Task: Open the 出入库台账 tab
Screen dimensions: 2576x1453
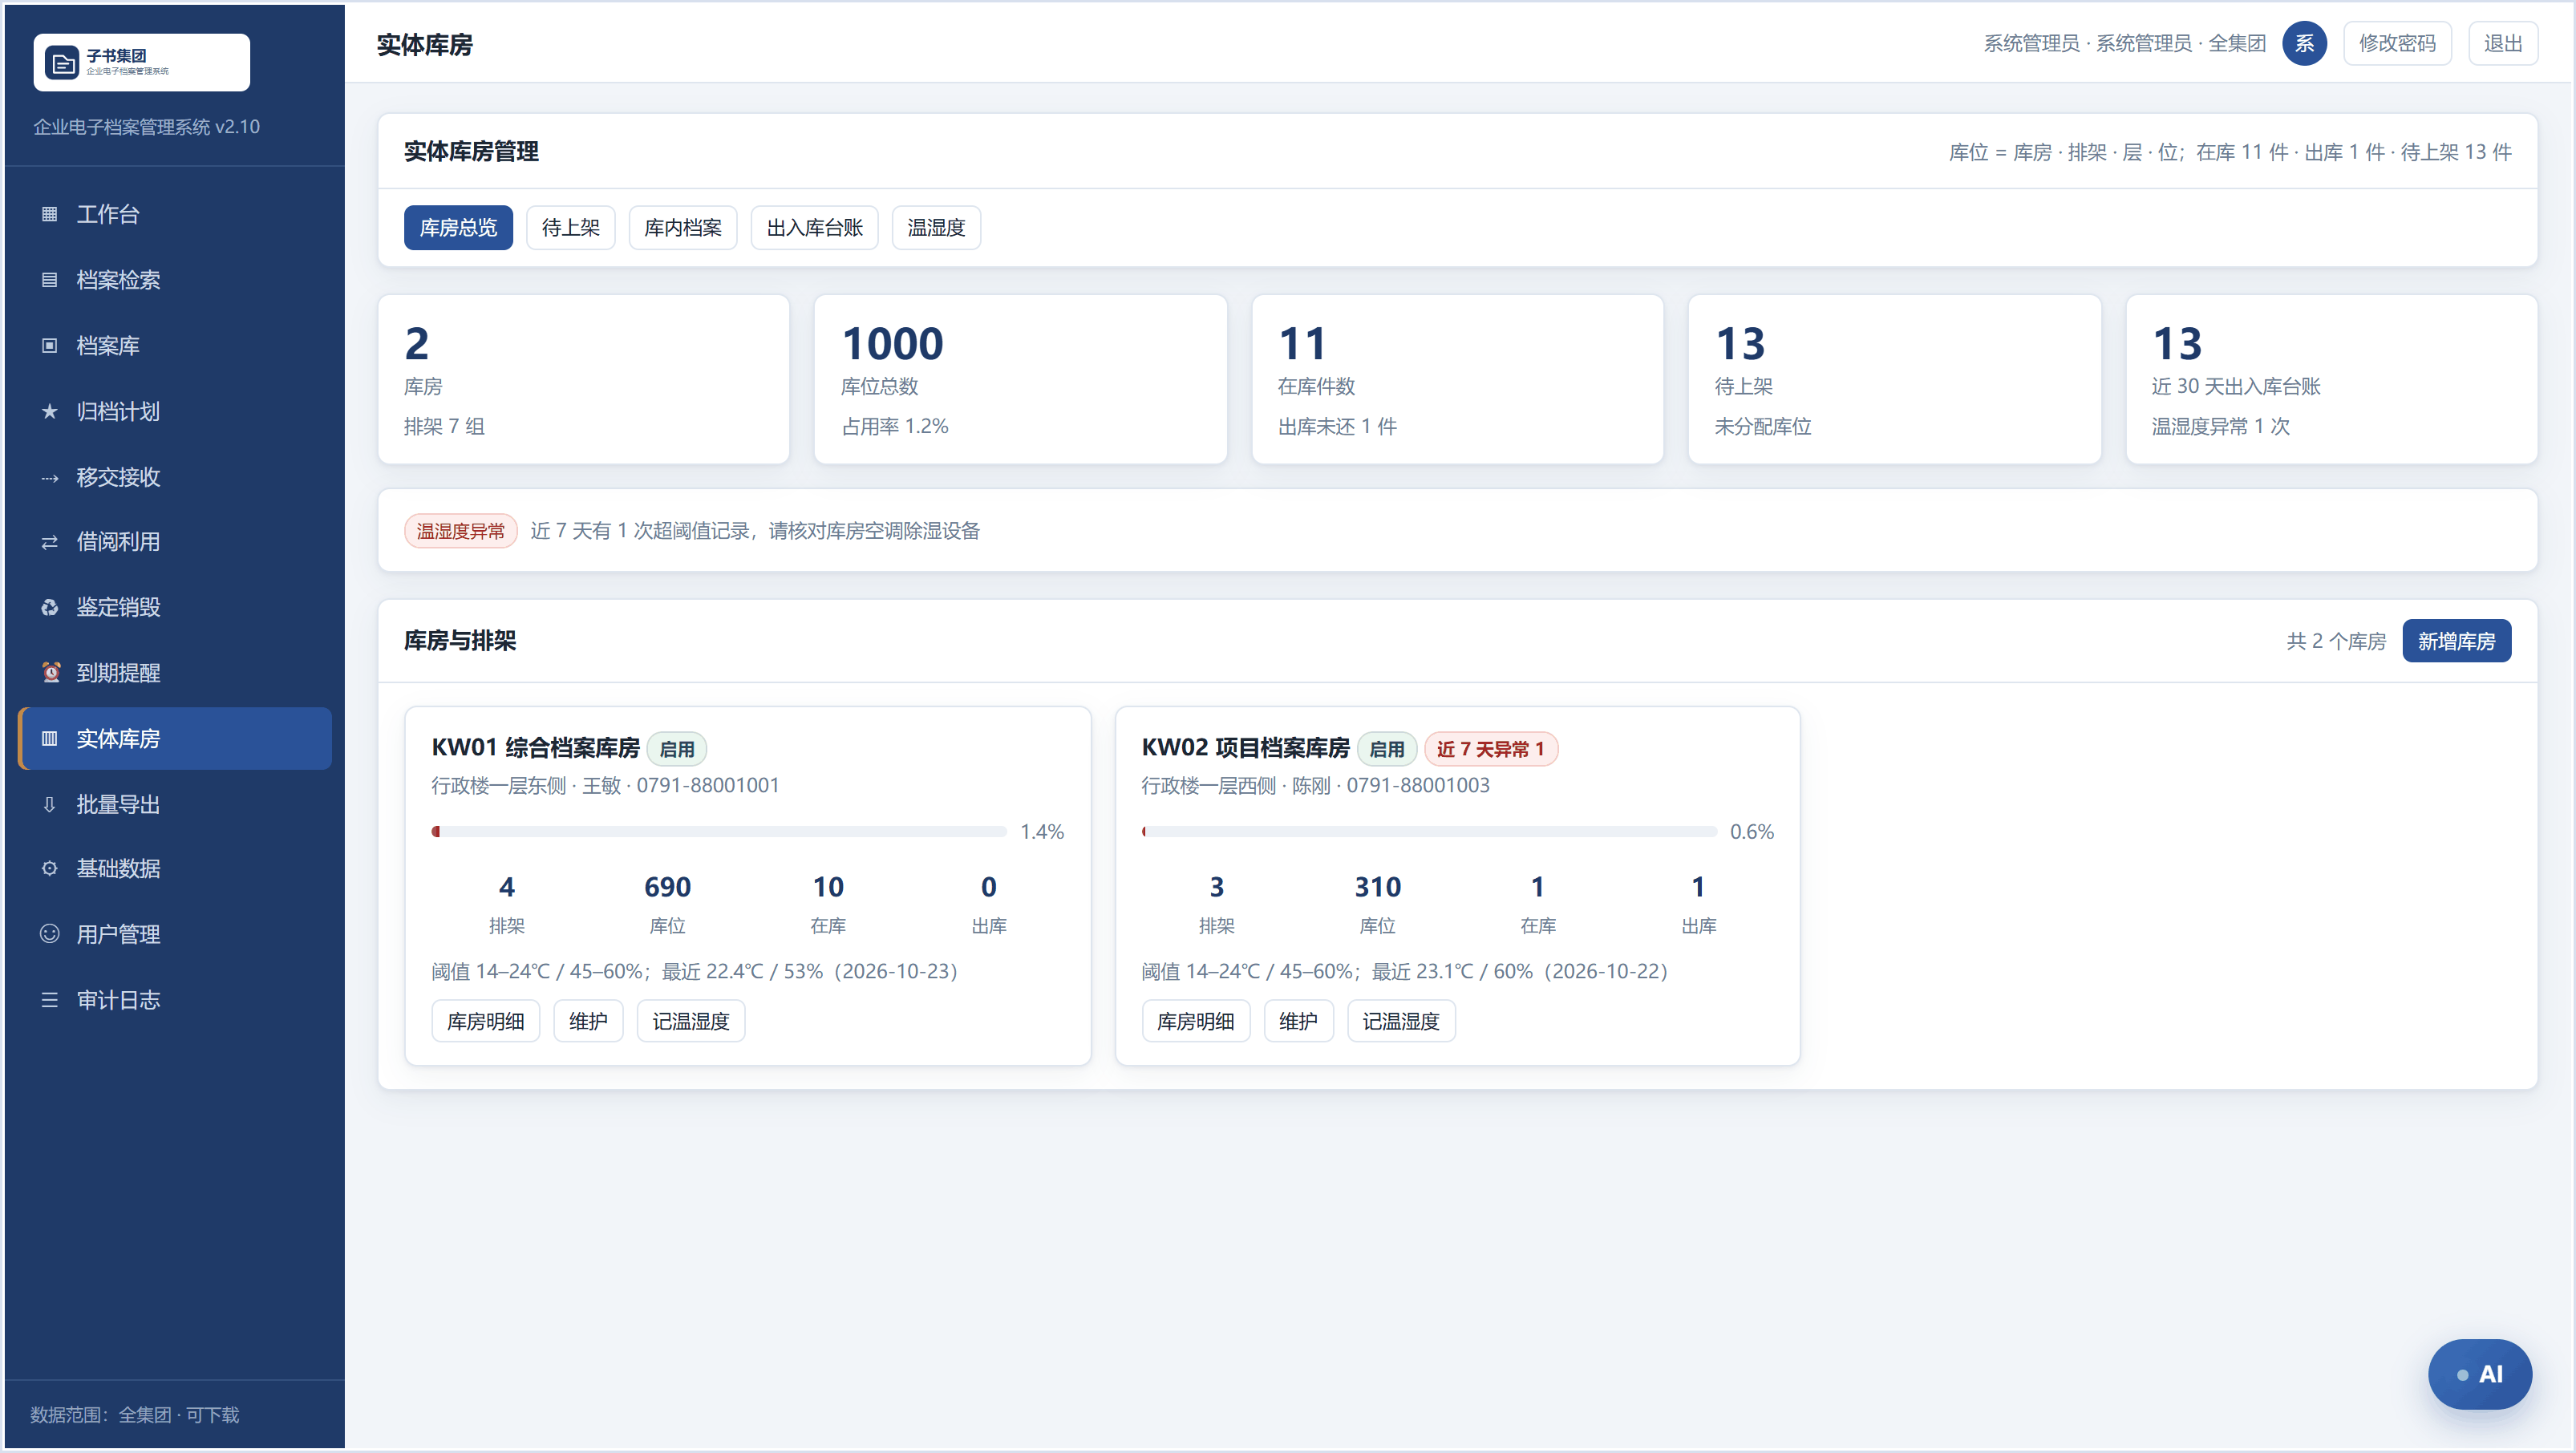Action: [x=814, y=228]
